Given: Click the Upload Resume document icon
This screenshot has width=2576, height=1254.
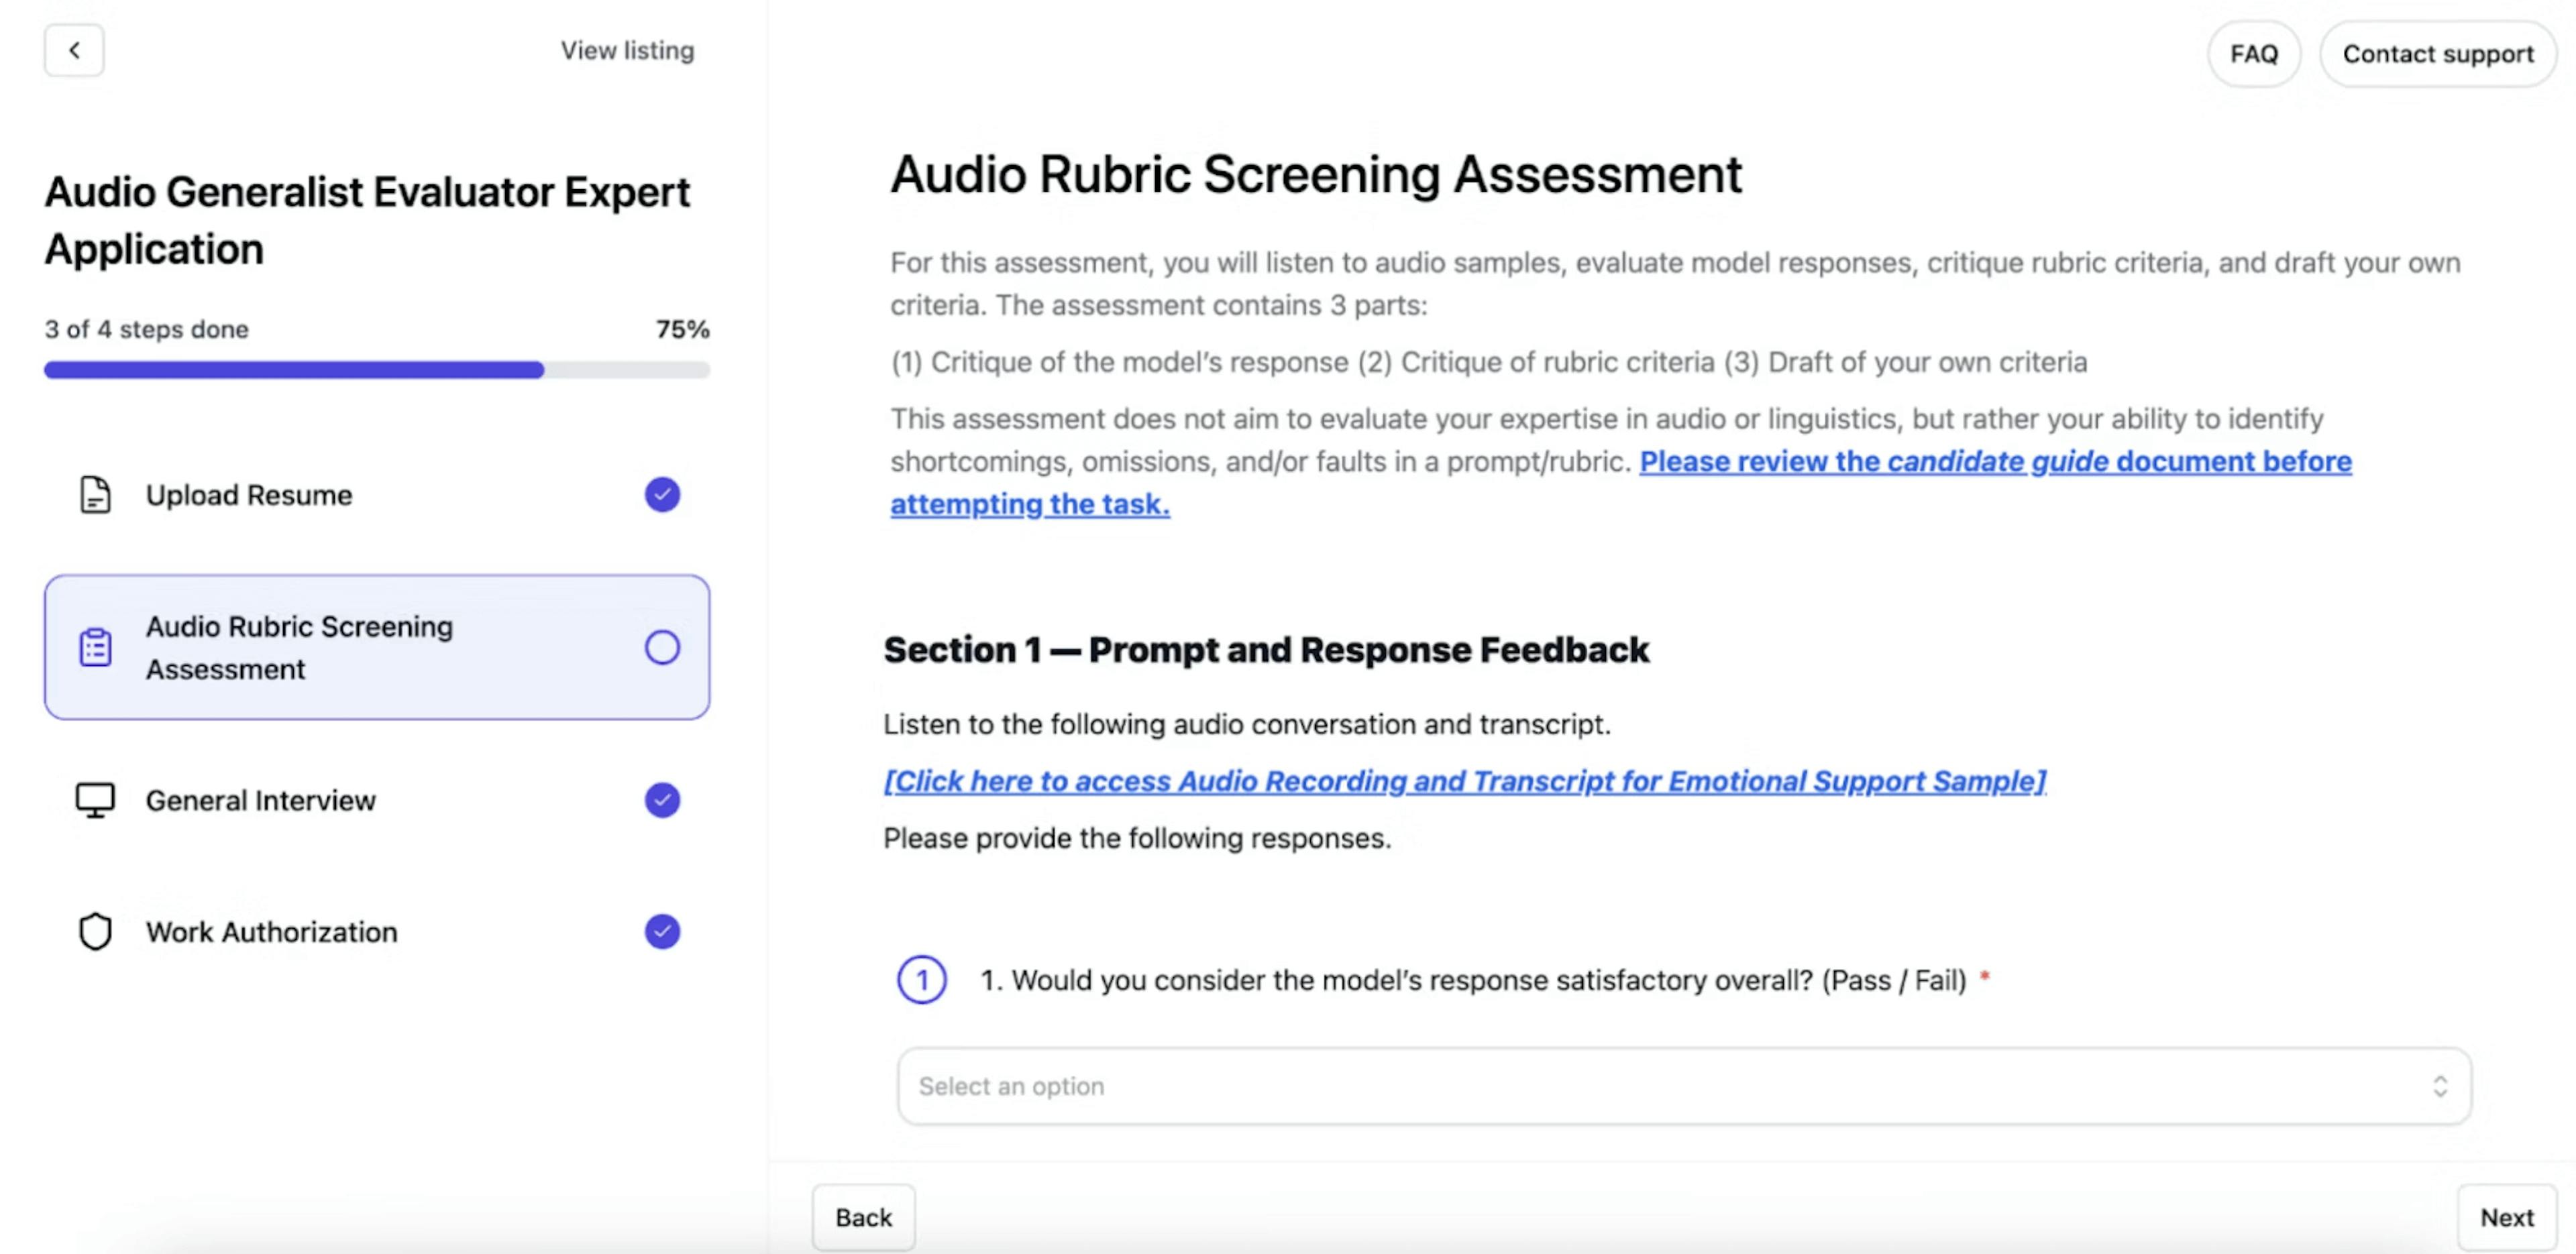Looking at the screenshot, I should [x=95, y=494].
